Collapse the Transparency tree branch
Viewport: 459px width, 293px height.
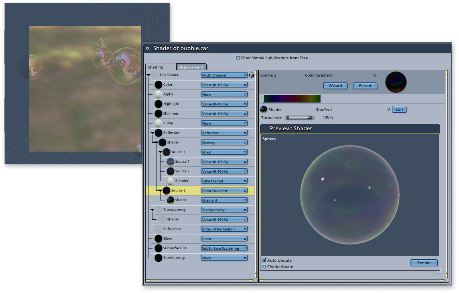tap(152, 210)
